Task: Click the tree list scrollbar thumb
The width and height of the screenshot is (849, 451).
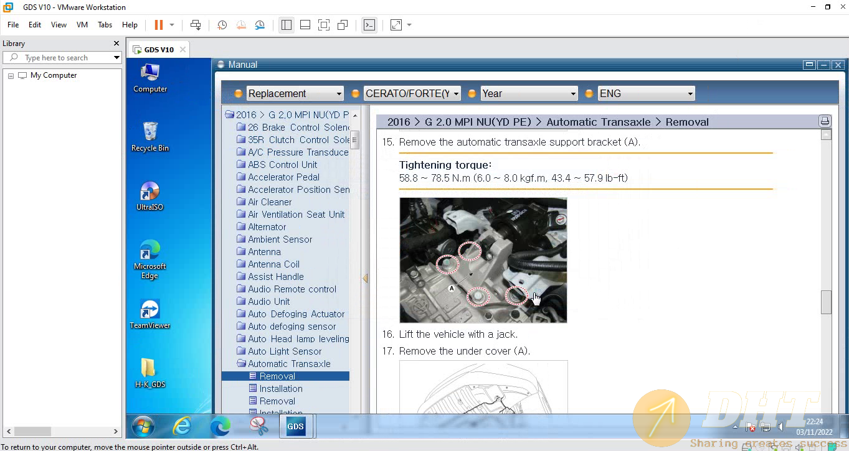Action: (x=354, y=140)
